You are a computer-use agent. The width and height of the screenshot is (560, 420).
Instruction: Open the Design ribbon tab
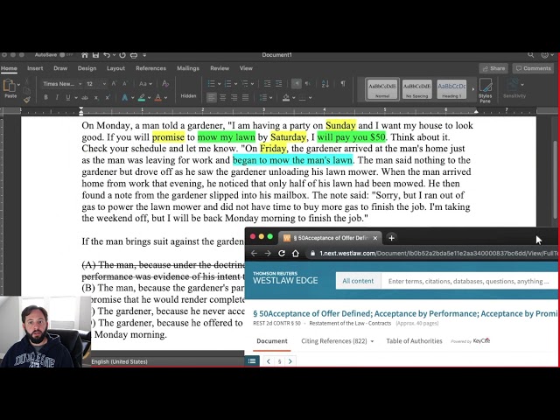(x=87, y=68)
